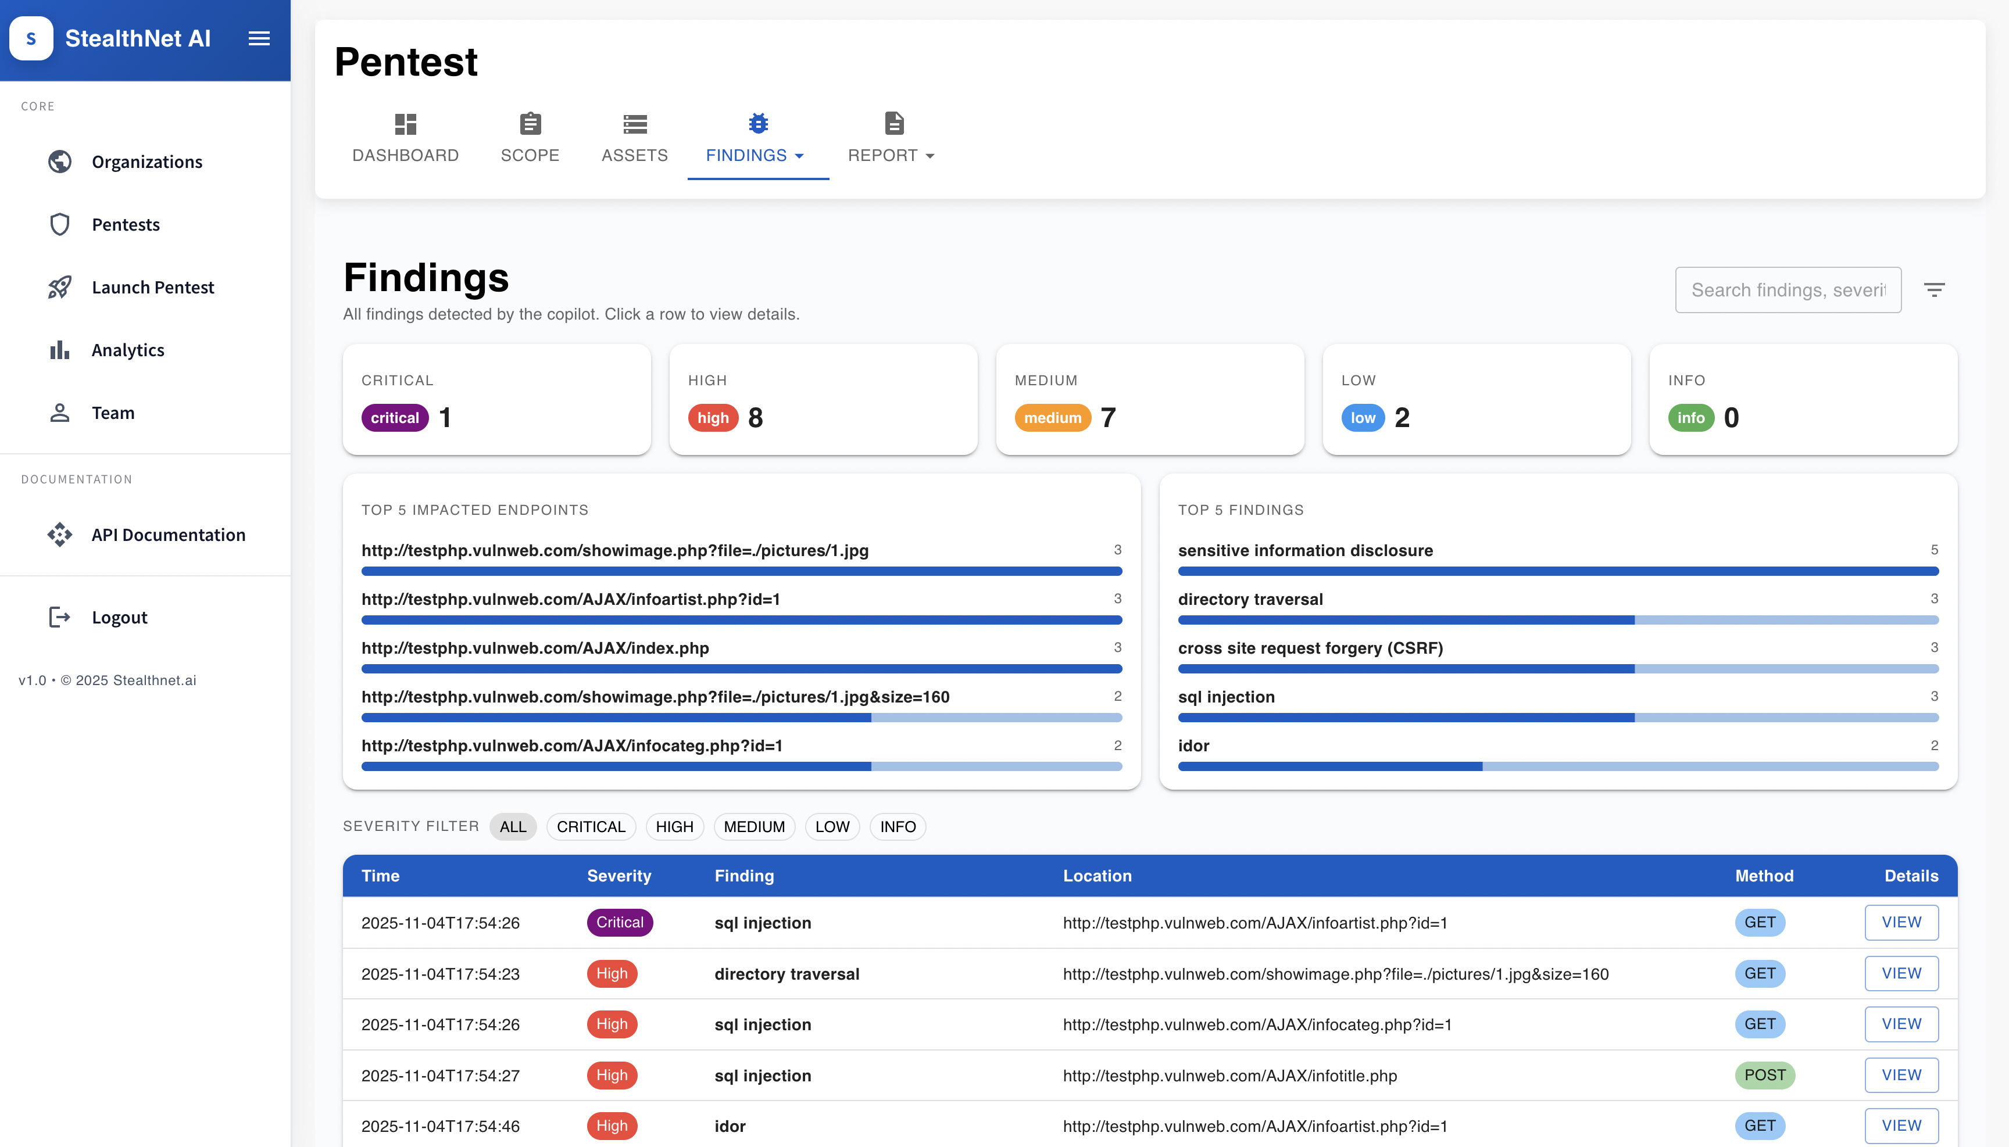Viewport: 2009px width, 1147px height.
Task: Click the Logout exit icon
Action: [60, 617]
